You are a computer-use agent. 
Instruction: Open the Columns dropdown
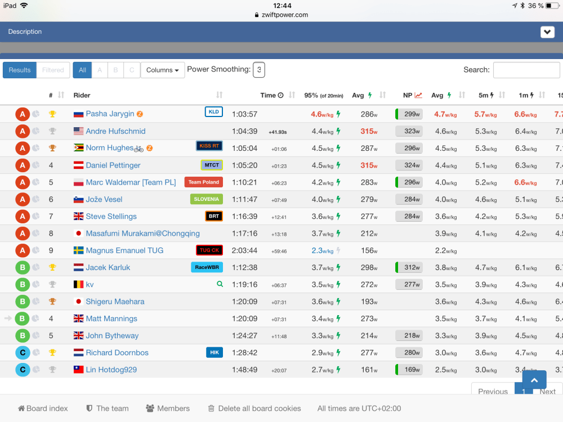[162, 70]
